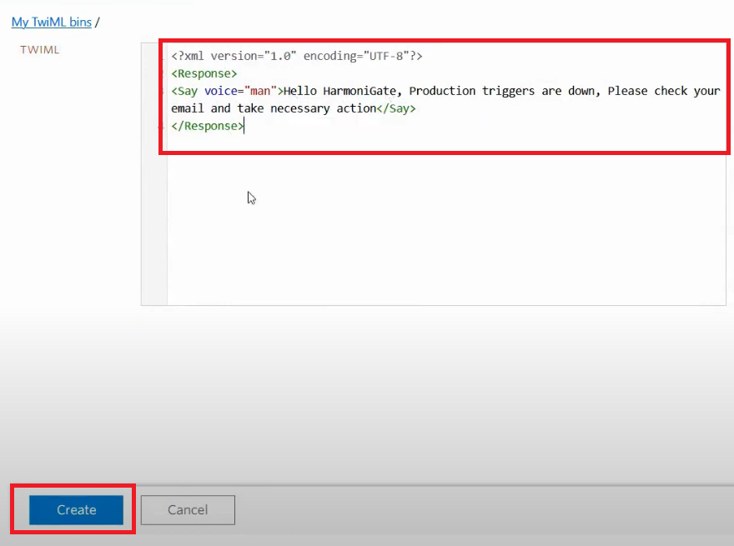
Task: Click the opening <Response> tag line
Action: click(204, 73)
